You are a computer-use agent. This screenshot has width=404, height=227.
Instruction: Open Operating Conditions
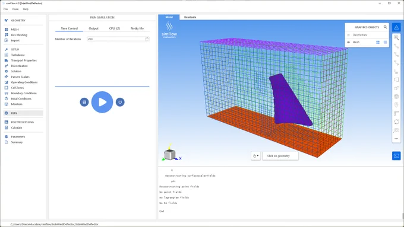(x=24, y=82)
